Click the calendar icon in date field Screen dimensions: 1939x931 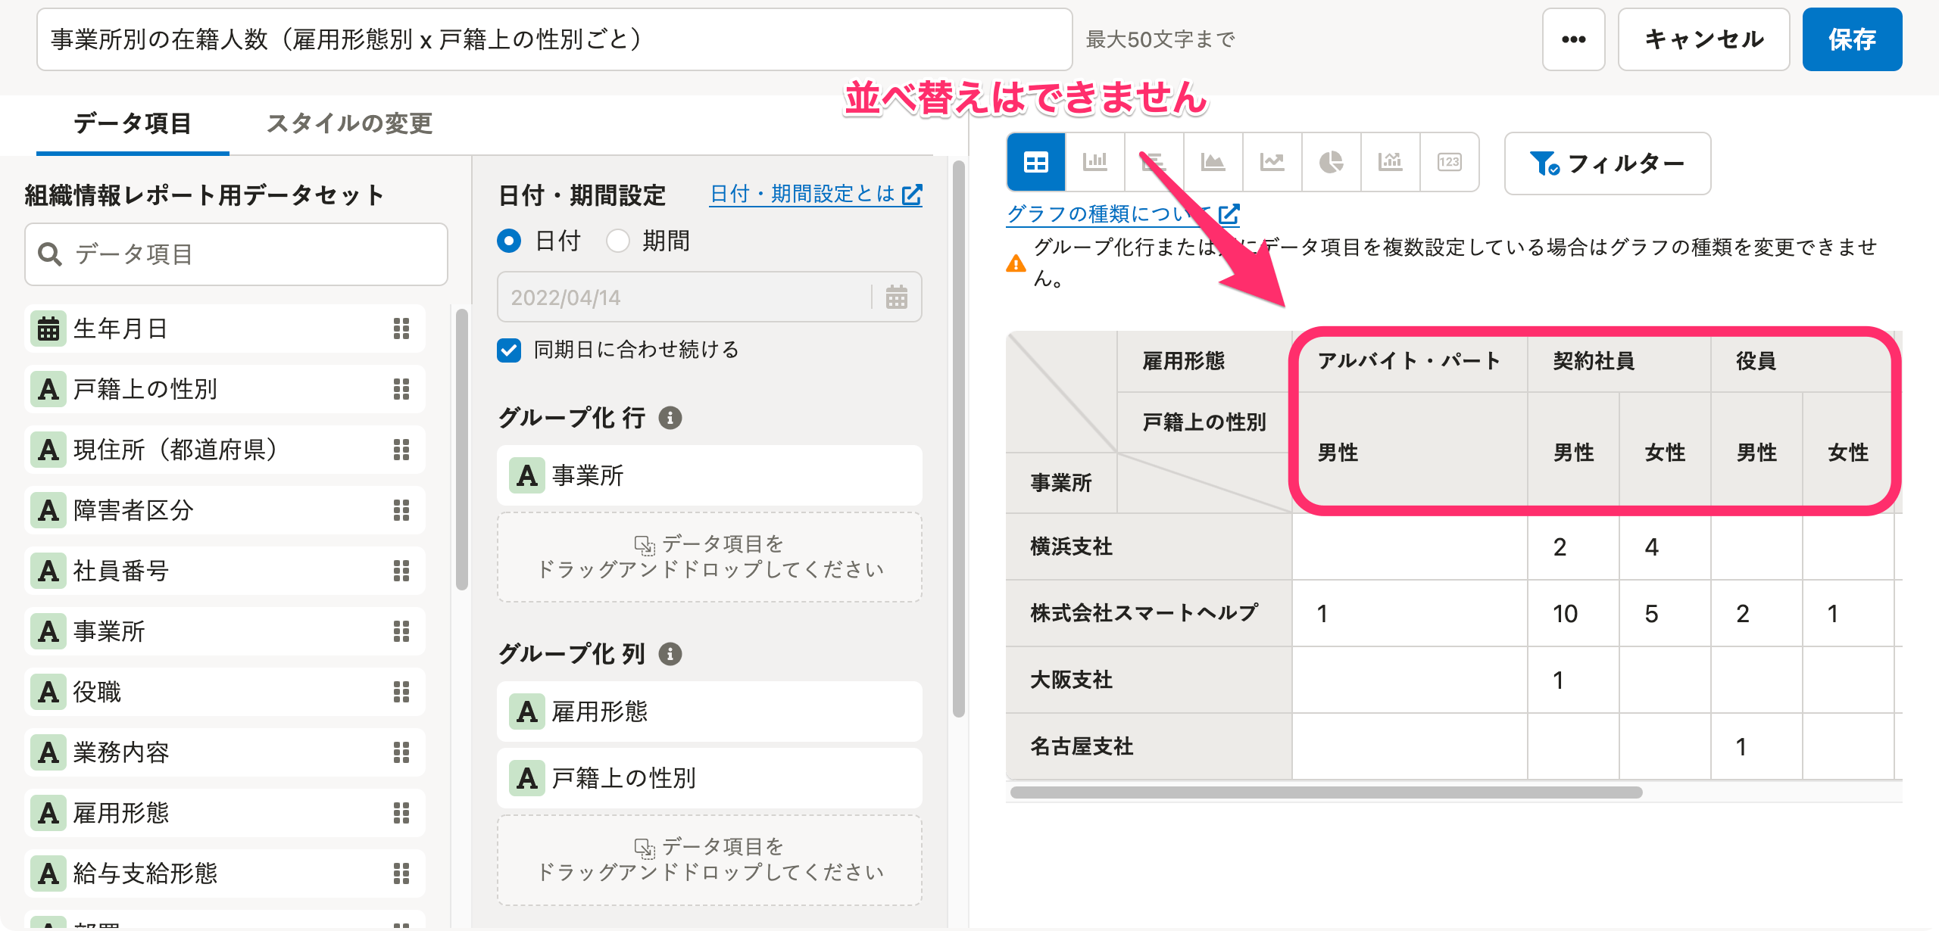[x=897, y=297]
